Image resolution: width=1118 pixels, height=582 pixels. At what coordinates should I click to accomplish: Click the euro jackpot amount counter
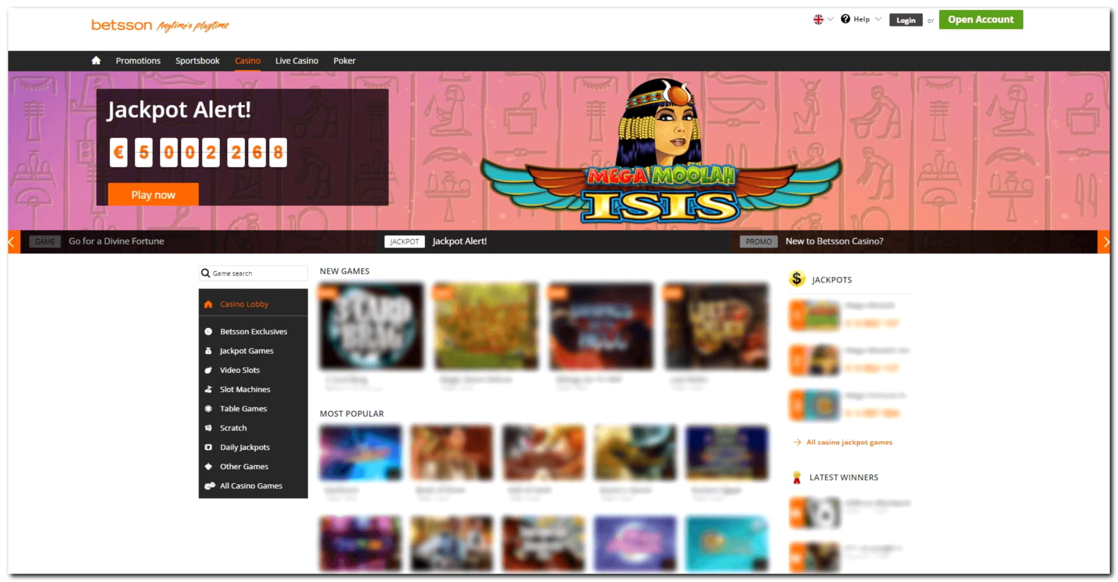pyautogui.click(x=198, y=153)
